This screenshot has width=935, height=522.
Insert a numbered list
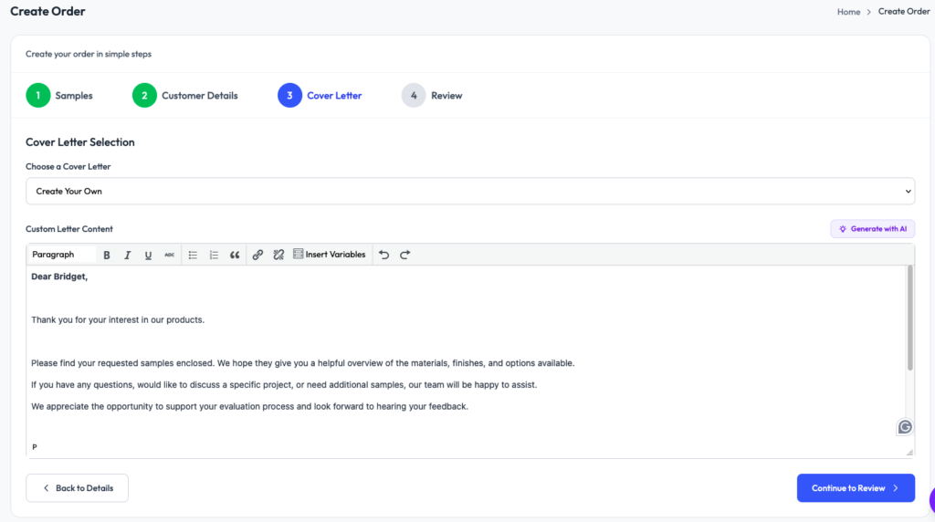click(x=214, y=255)
